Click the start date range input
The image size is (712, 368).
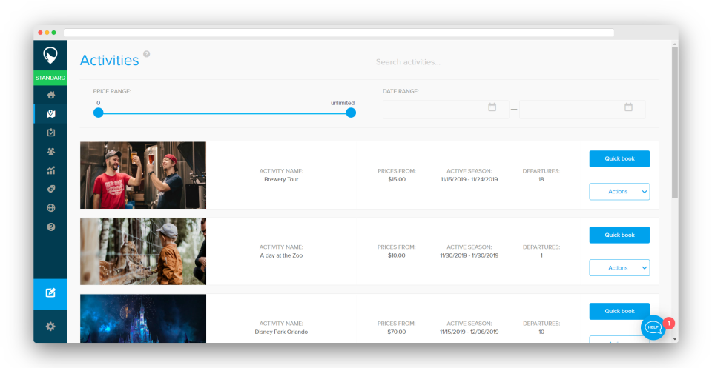[446, 110]
